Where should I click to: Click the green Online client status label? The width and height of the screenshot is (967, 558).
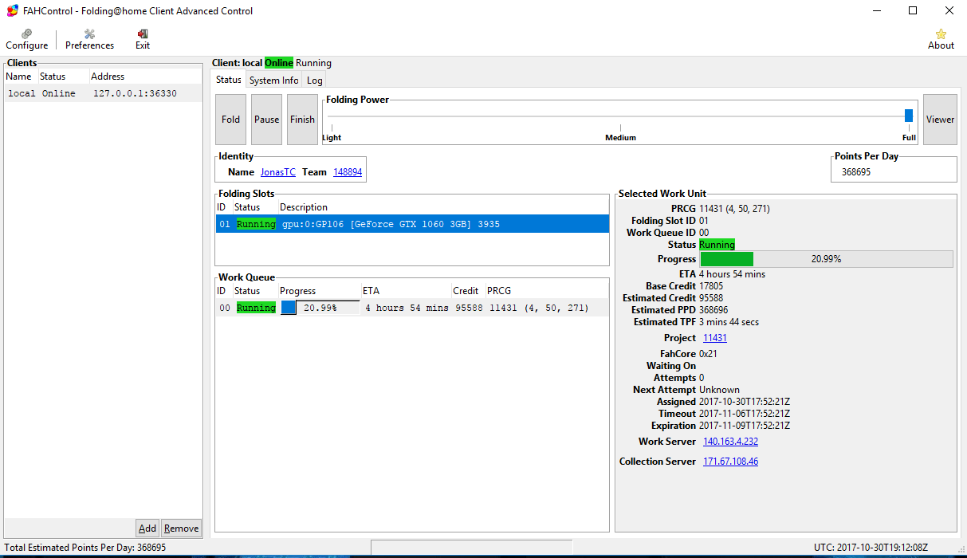coord(279,63)
